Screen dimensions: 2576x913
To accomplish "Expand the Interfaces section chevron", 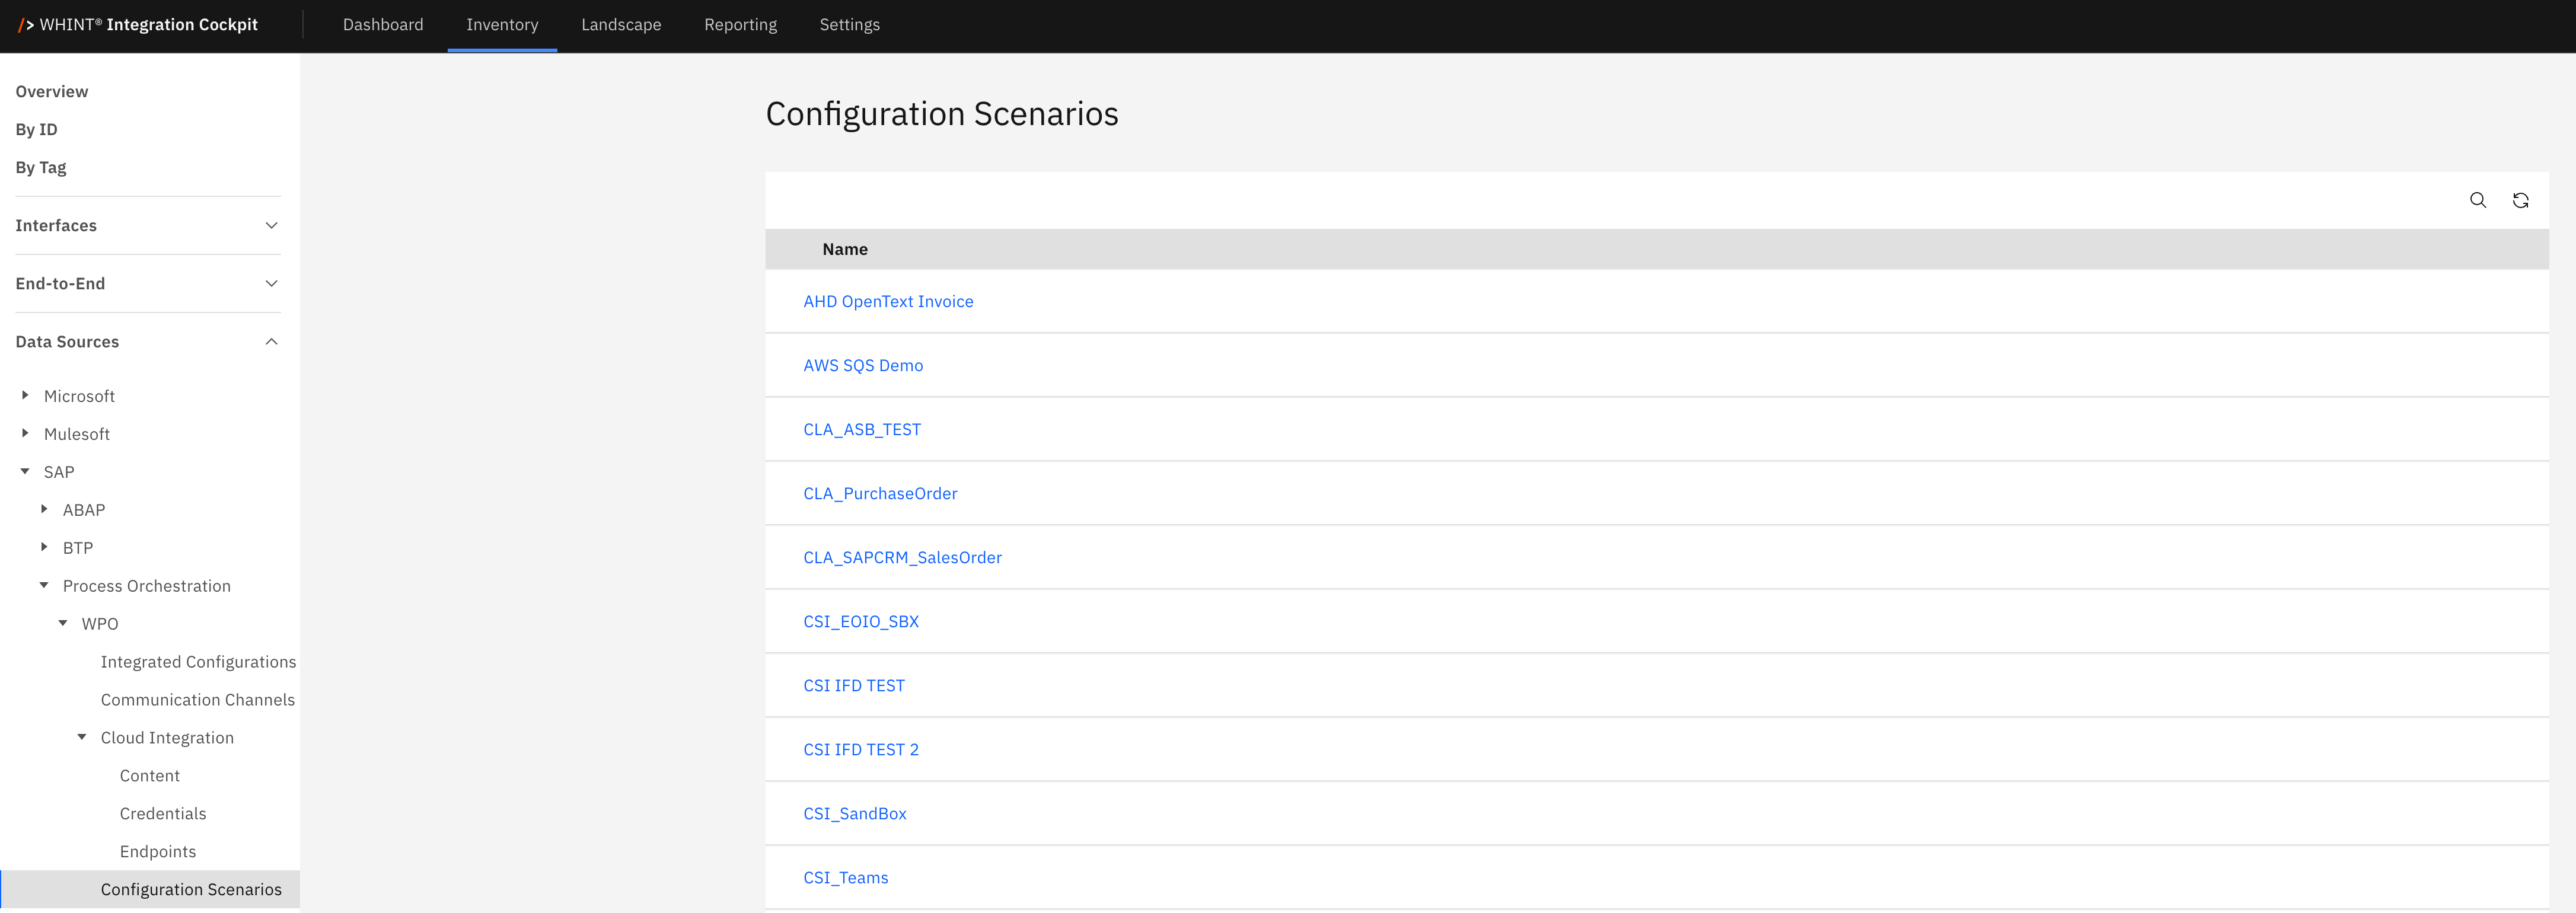I will 271,226.
